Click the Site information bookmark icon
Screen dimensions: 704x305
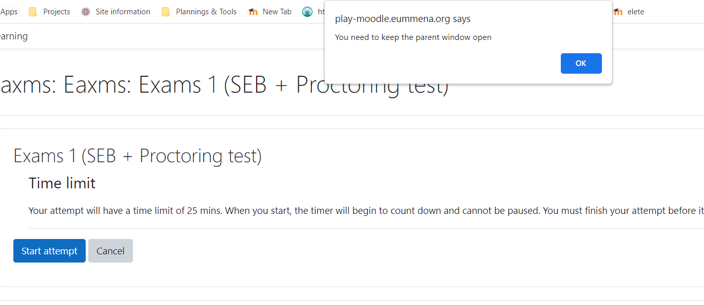85,11
